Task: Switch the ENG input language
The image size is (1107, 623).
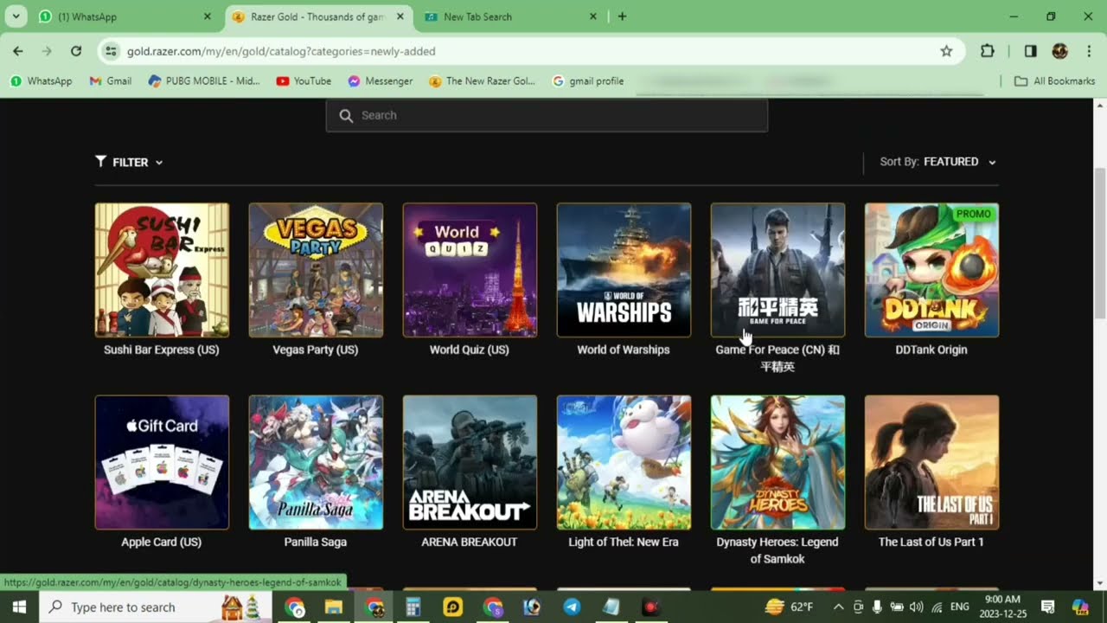Action: pos(960,607)
